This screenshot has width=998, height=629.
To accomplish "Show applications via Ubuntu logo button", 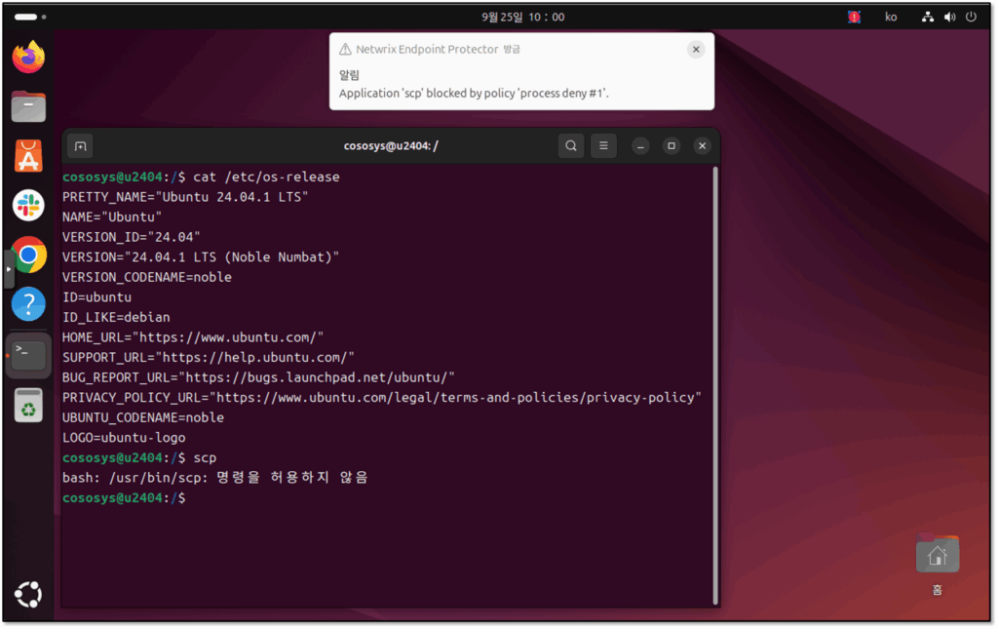I will [28, 595].
